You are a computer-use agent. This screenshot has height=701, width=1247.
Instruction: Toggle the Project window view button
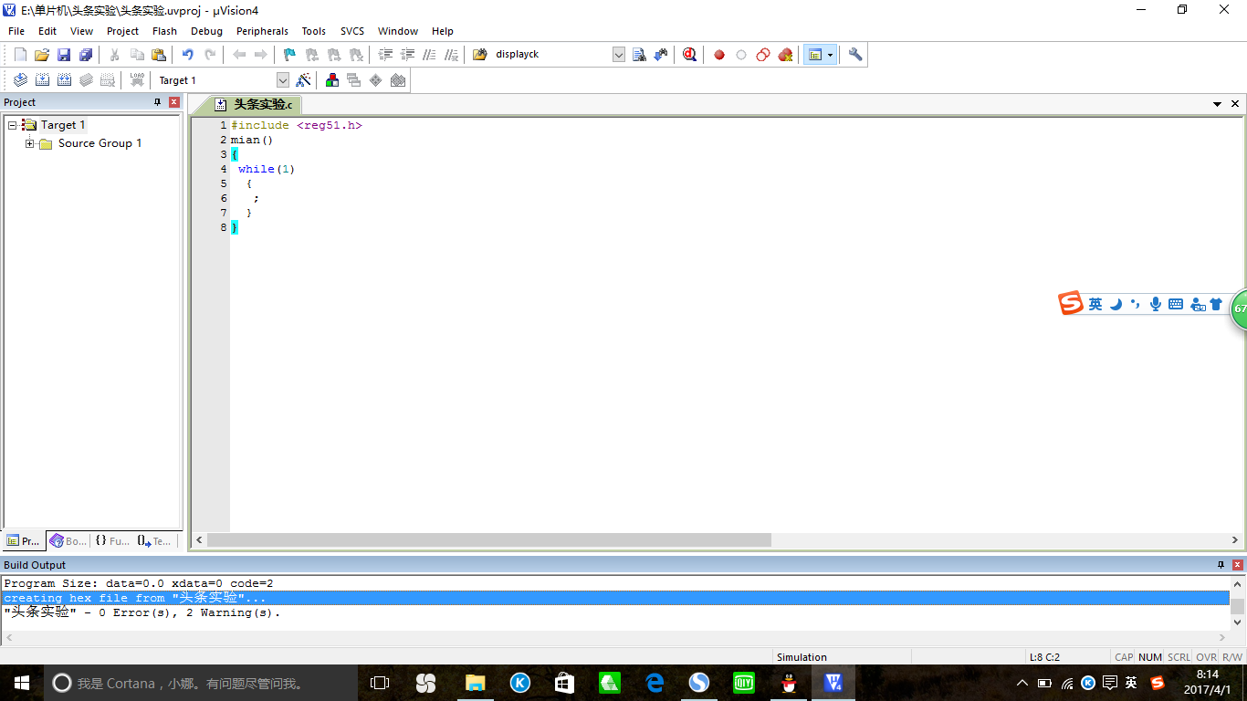coord(814,55)
